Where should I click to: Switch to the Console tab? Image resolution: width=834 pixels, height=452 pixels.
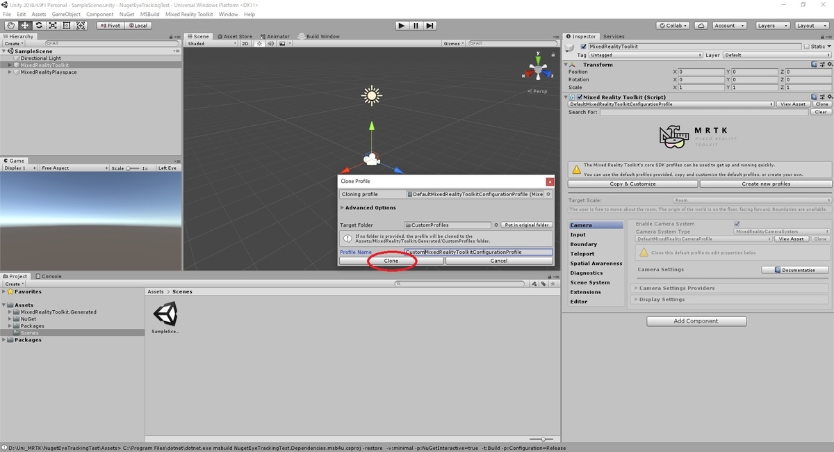(50, 276)
